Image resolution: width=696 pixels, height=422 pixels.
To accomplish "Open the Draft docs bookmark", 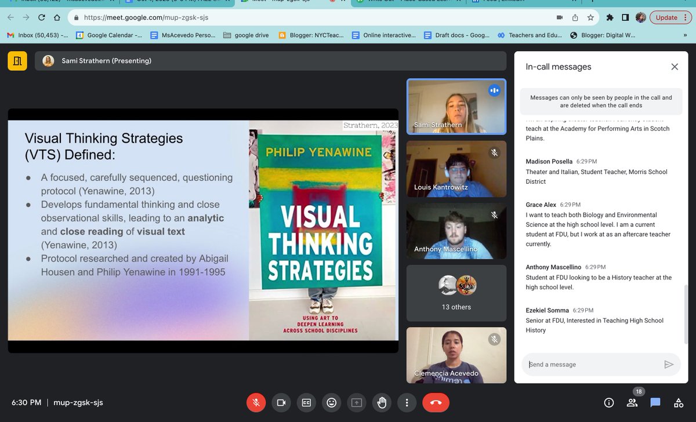I will tap(456, 35).
